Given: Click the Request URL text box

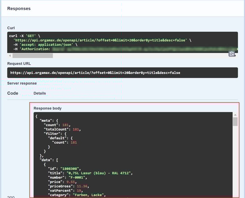Looking at the screenshot, I should tap(122, 73).
